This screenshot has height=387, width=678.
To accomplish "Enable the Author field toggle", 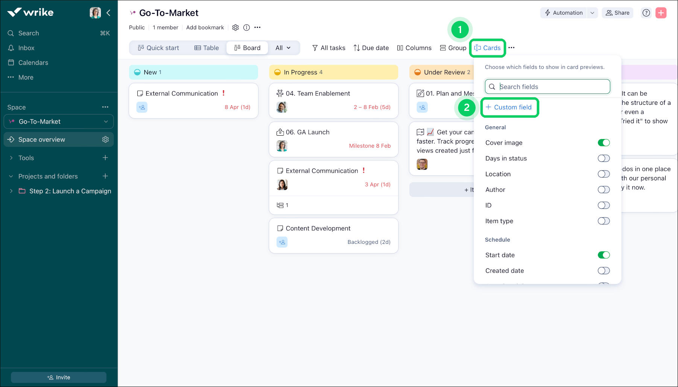I will tap(604, 189).
